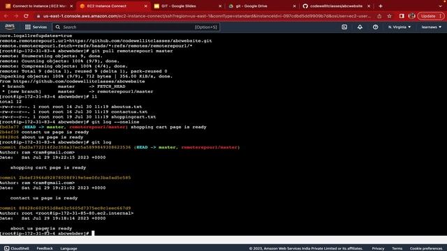Click 'Author: root' line in git log
447x251 pixels.
[67, 213]
